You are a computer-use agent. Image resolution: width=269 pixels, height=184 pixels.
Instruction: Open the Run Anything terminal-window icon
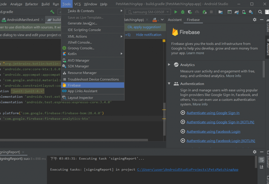point(229,12)
